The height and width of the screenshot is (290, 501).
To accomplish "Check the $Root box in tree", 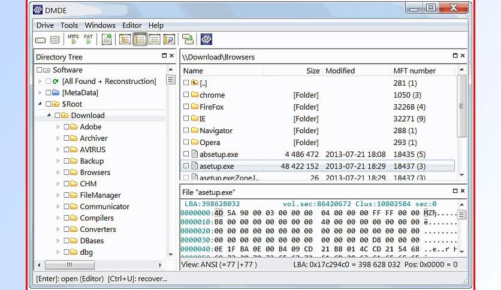I will coord(49,104).
